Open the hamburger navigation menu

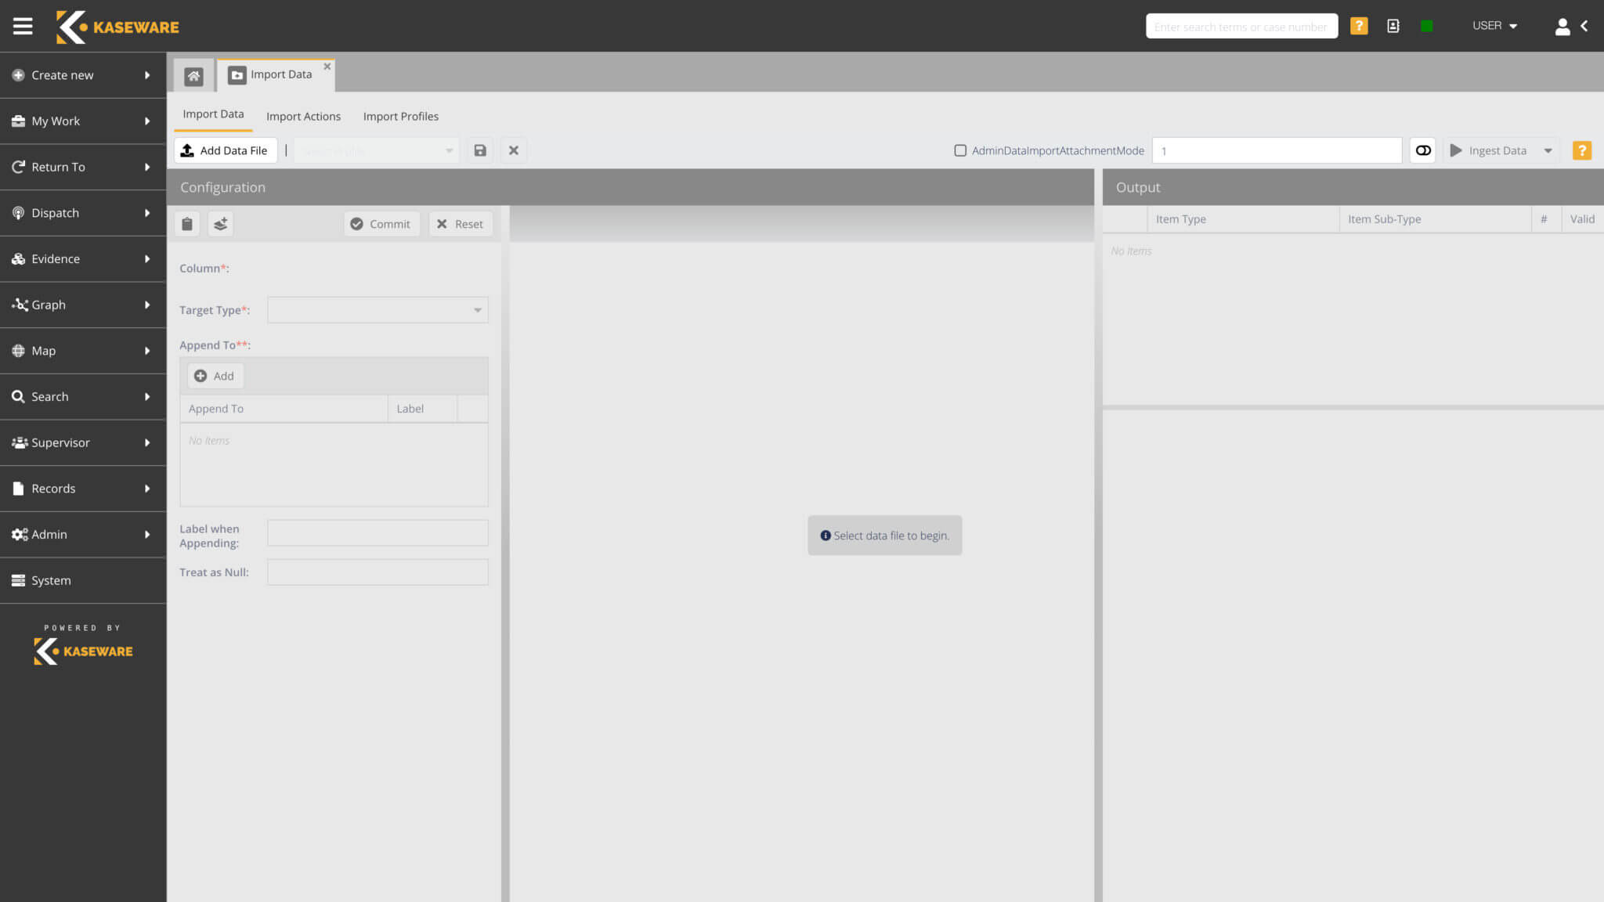23,25
